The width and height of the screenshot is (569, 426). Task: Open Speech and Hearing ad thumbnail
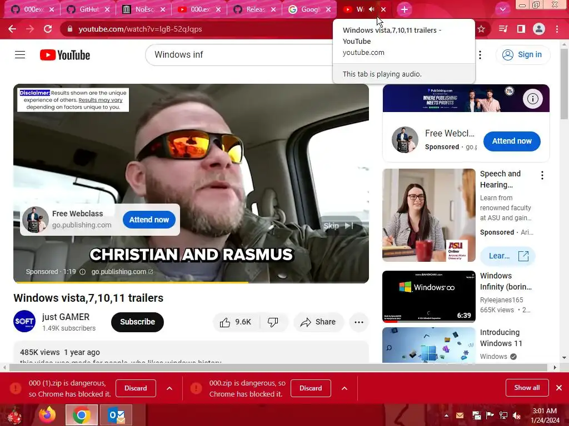click(428, 215)
